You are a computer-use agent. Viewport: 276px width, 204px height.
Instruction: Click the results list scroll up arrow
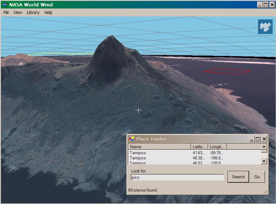click(x=264, y=146)
